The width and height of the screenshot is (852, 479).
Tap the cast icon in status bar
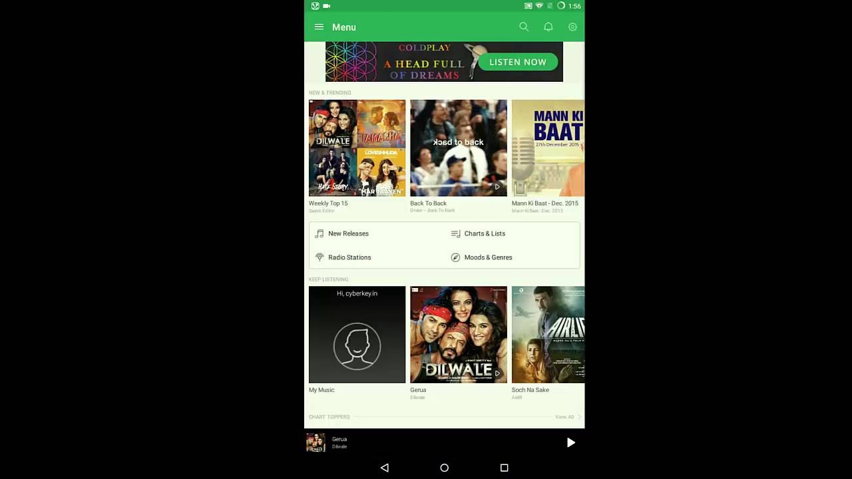(x=528, y=6)
